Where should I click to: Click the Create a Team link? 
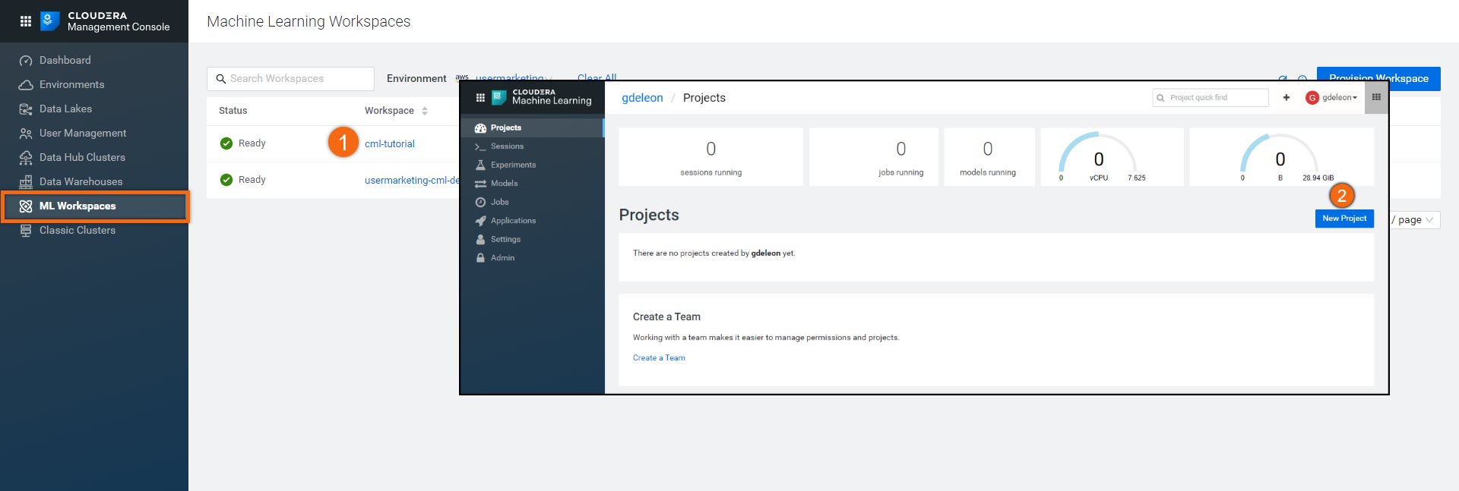(659, 357)
